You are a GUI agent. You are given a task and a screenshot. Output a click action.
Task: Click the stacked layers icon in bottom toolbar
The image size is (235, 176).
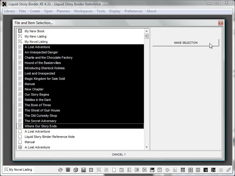60,170
